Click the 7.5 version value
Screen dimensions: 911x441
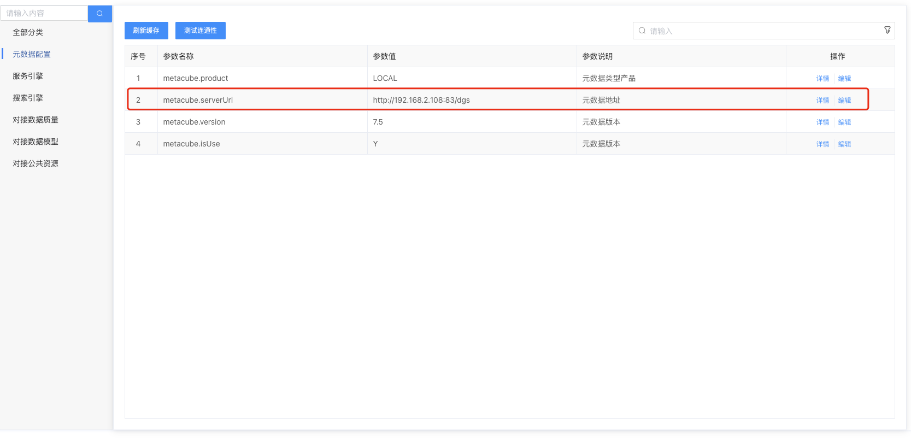point(378,122)
